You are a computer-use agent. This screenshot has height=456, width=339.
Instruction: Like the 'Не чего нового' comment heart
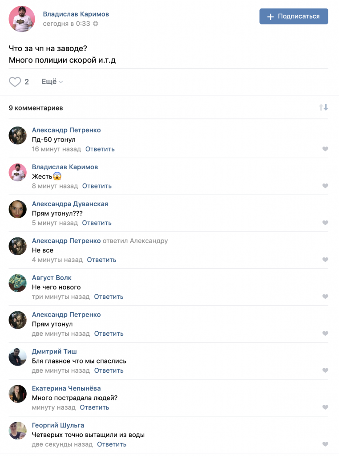(325, 297)
